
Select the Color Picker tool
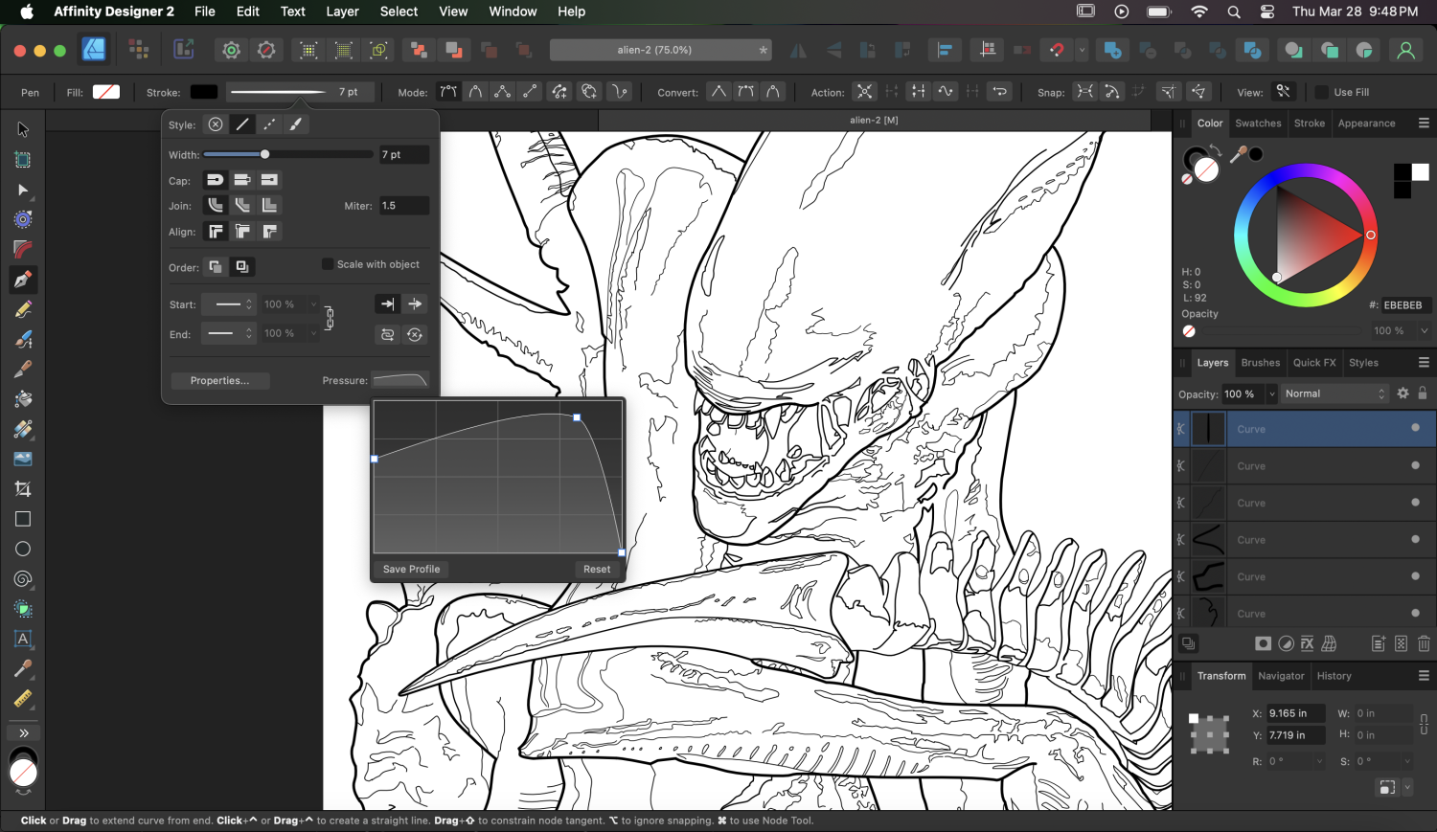click(23, 668)
